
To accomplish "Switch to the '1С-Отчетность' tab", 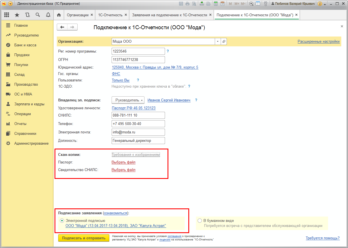I will point(110,15).
